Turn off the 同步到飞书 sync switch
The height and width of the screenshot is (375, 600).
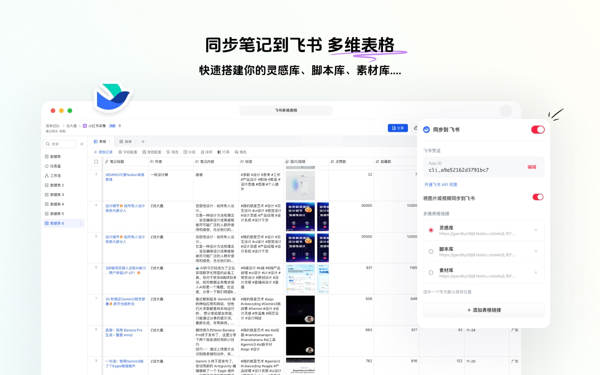pos(538,129)
